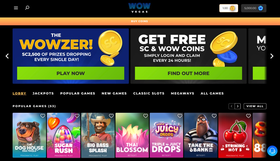
Task: Click the orange Buy Coins bar
Action: [140, 21]
